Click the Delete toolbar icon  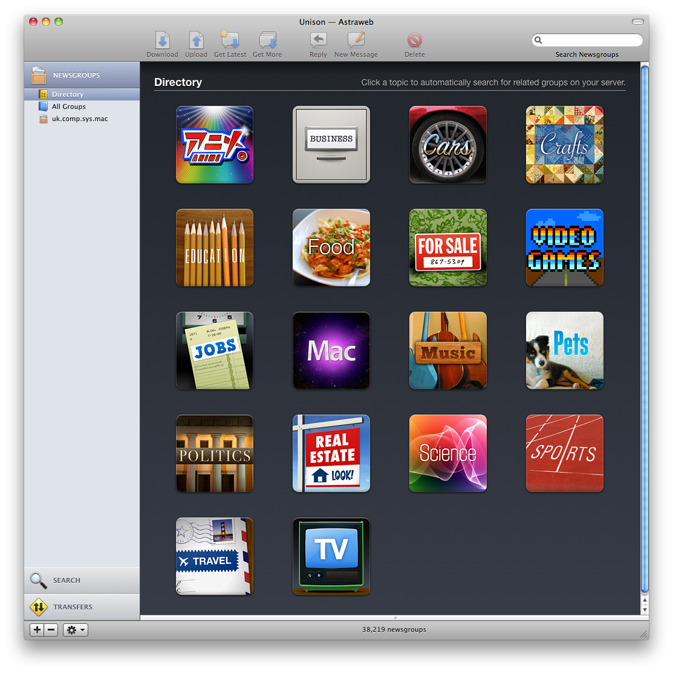(414, 41)
